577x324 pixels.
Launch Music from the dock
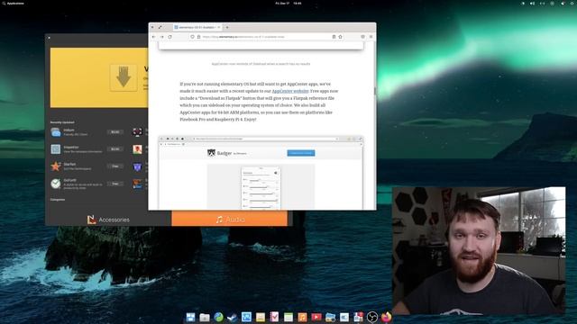(302, 317)
